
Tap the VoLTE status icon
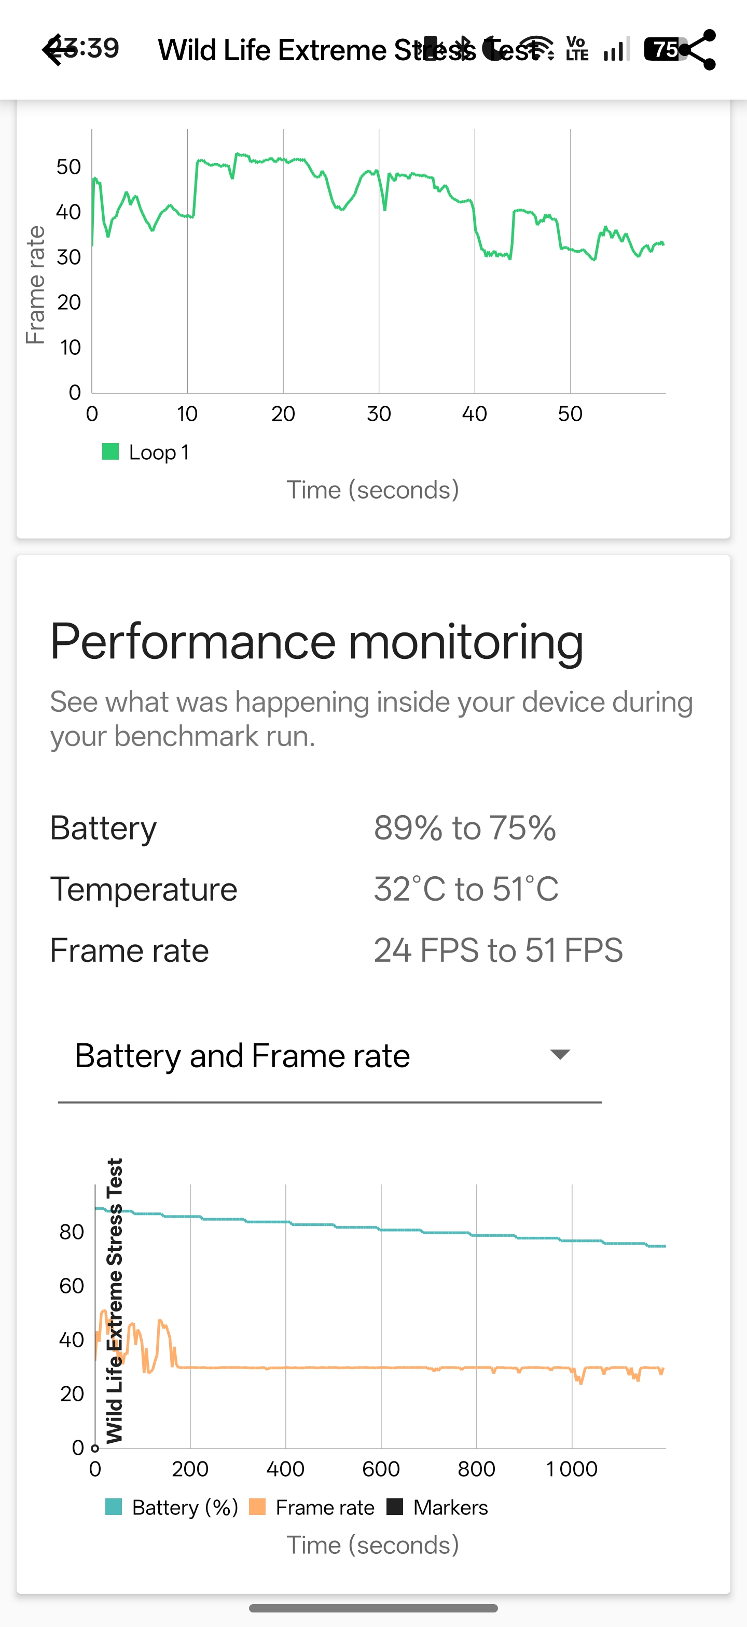point(576,49)
